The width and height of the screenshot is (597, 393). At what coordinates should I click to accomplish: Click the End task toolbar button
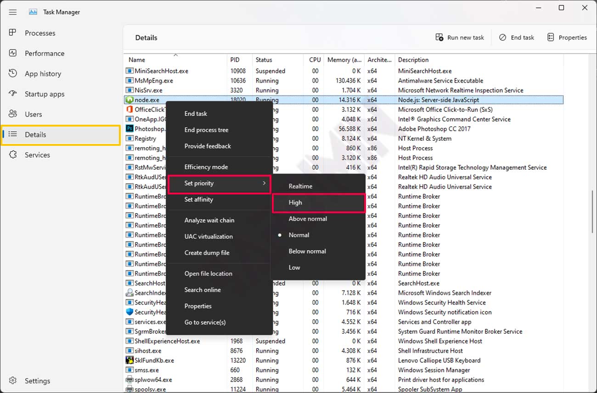pos(517,38)
